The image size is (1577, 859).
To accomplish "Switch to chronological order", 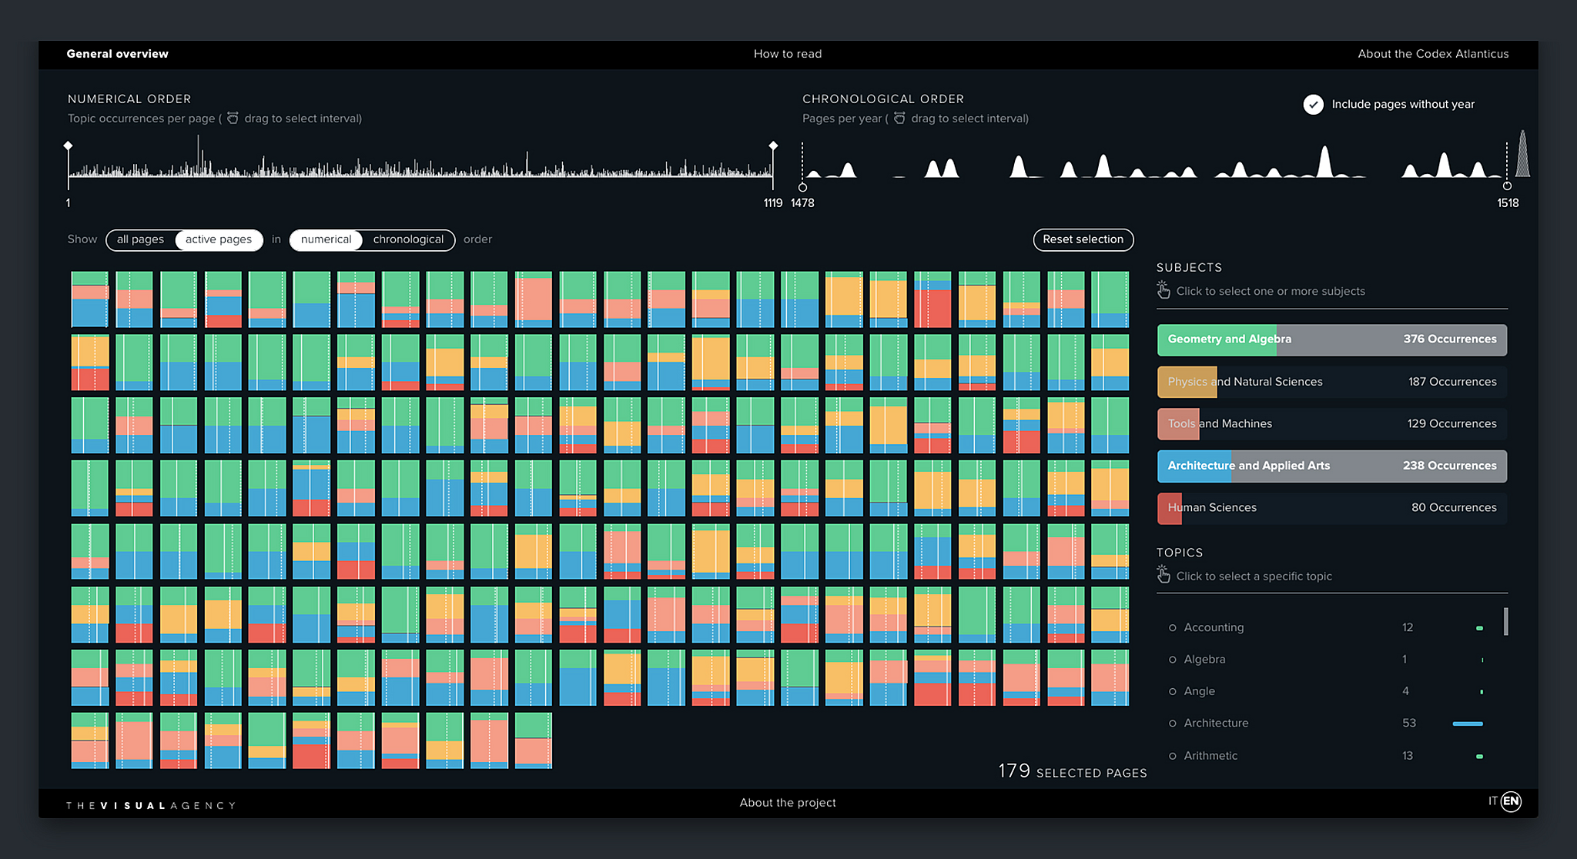I will 409,239.
